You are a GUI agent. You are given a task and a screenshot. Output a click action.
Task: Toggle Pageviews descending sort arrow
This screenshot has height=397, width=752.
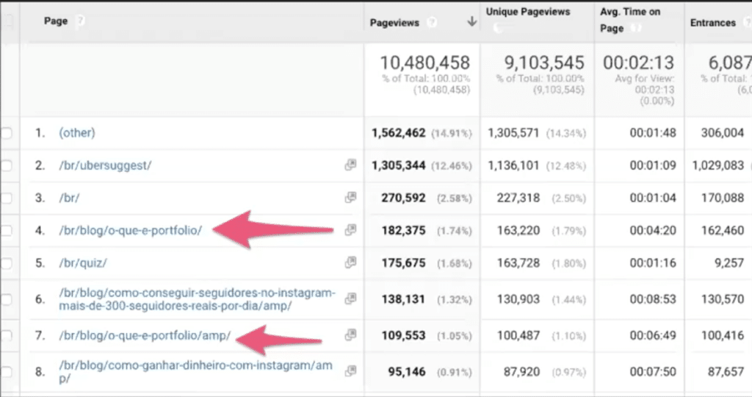[472, 21]
